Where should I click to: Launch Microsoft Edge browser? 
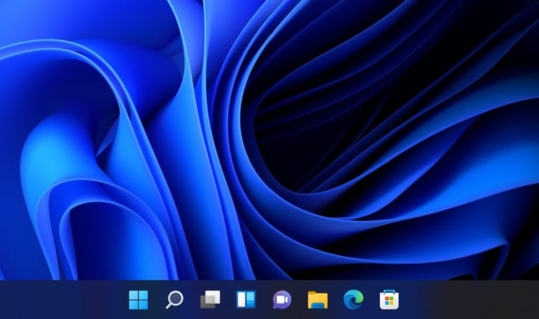pyautogui.click(x=353, y=300)
